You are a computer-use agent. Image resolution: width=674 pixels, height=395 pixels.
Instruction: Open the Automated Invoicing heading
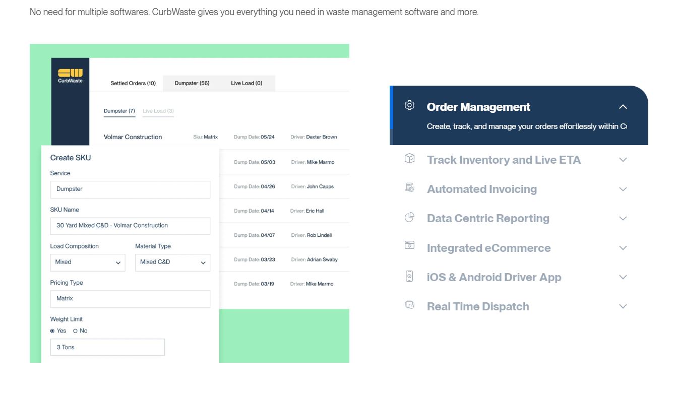click(x=482, y=189)
